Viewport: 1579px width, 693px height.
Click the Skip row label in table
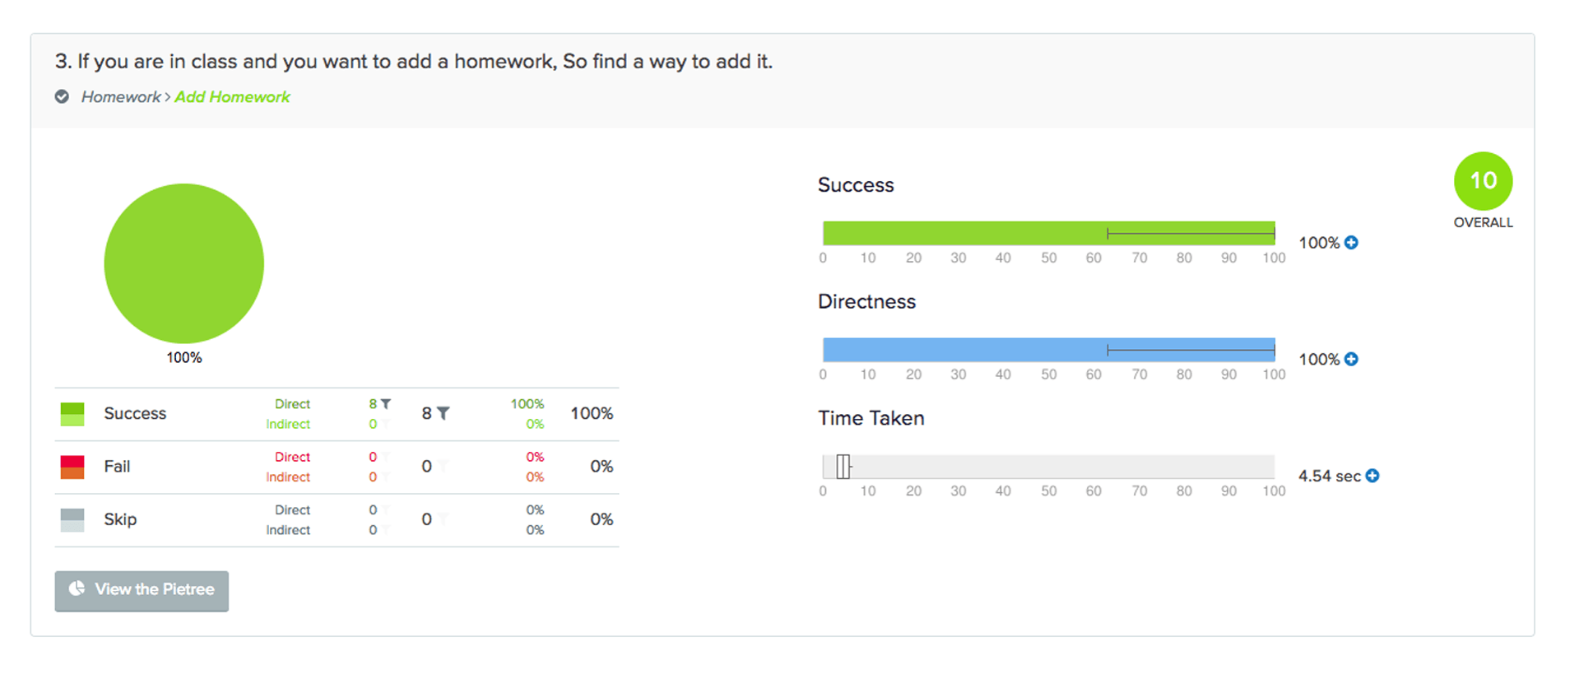(x=120, y=520)
